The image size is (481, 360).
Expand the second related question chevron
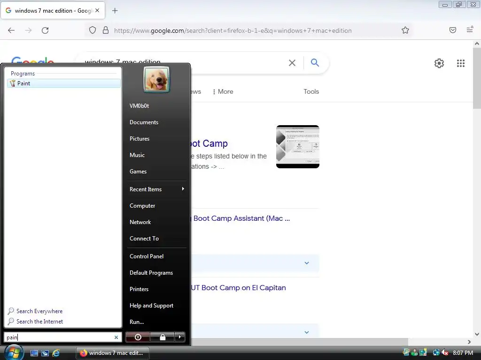tap(306, 332)
